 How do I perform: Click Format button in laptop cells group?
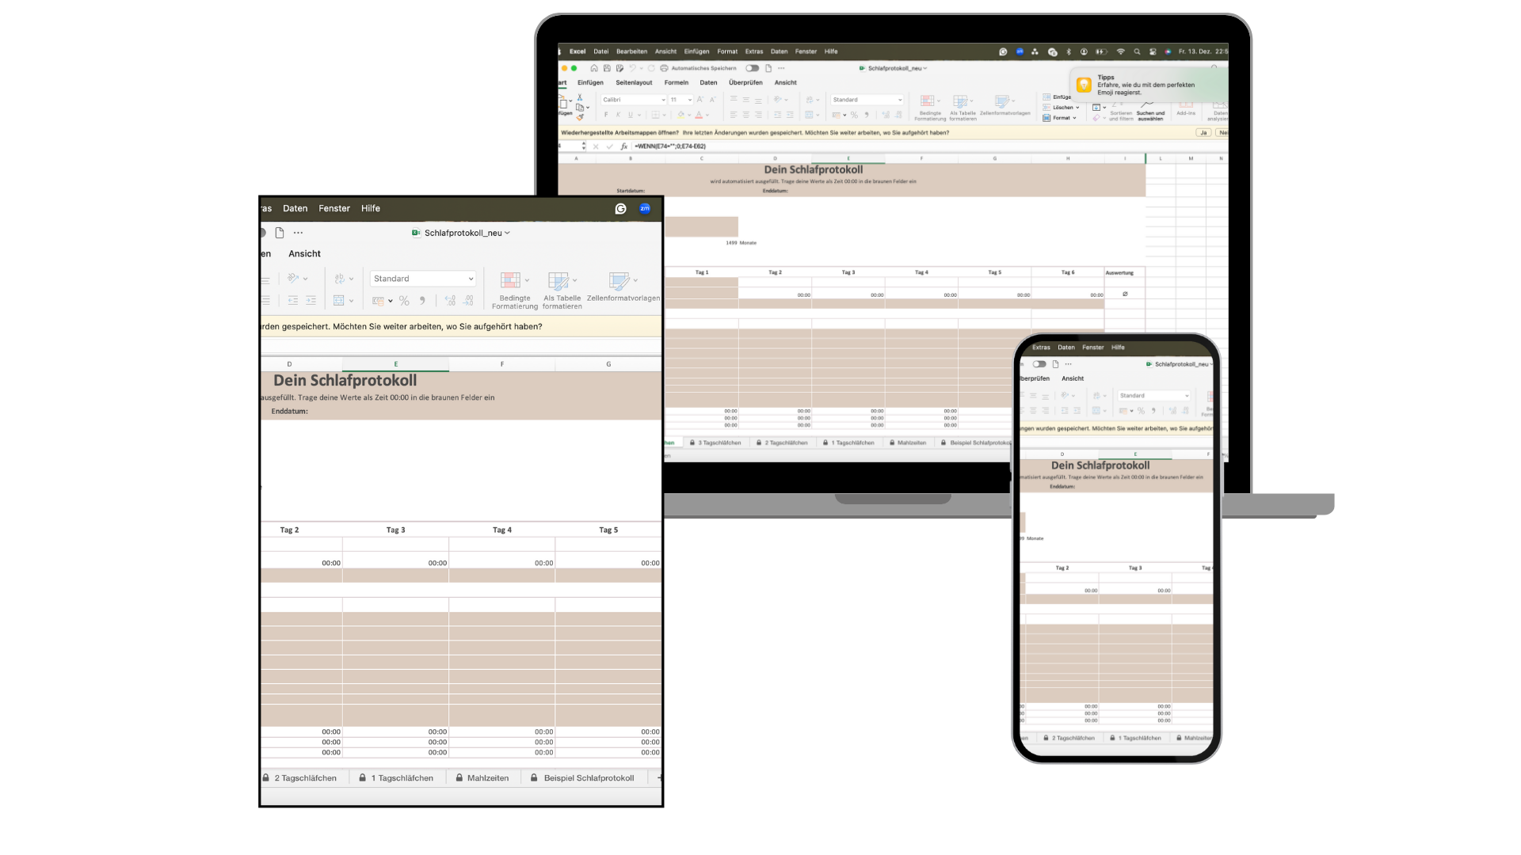click(x=1060, y=118)
